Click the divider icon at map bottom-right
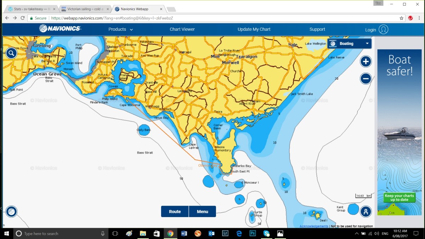Viewport: 425px width, 239px height. (x=365, y=212)
